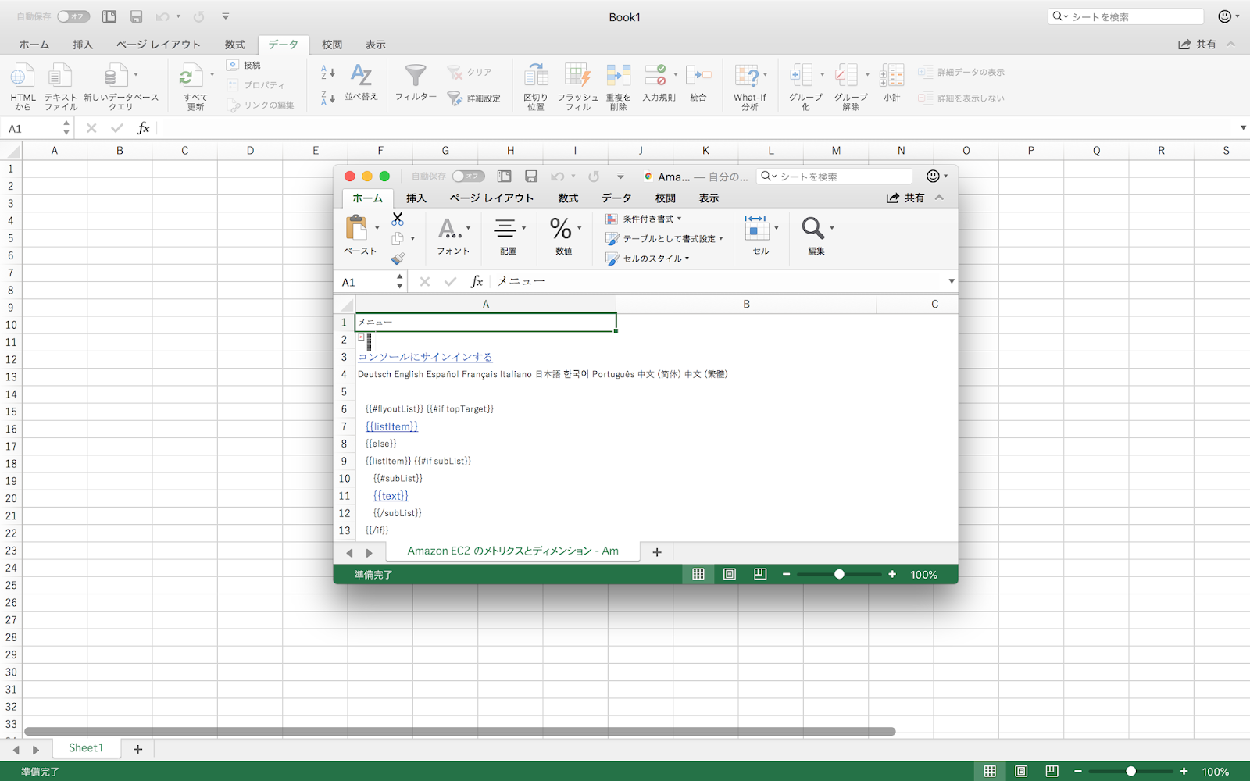1250x781 pixels.
Task: Click the scissors cut icon
Action: (398, 219)
